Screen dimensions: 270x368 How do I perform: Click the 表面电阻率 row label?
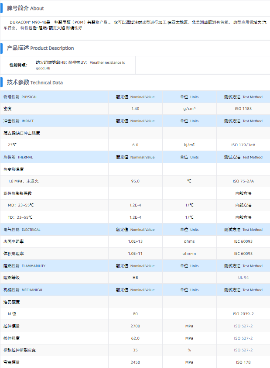pyautogui.click(x=14, y=241)
